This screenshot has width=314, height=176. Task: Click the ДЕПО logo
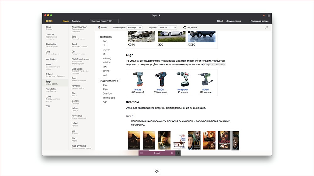click(x=49, y=21)
